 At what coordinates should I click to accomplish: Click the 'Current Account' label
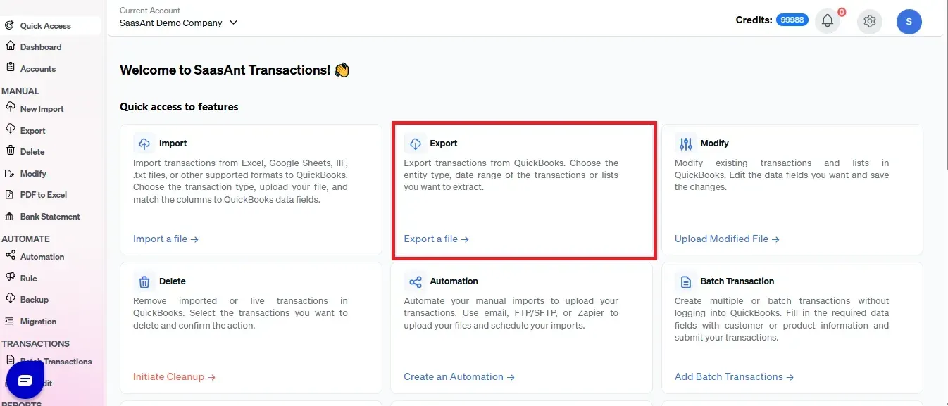[150, 11]
